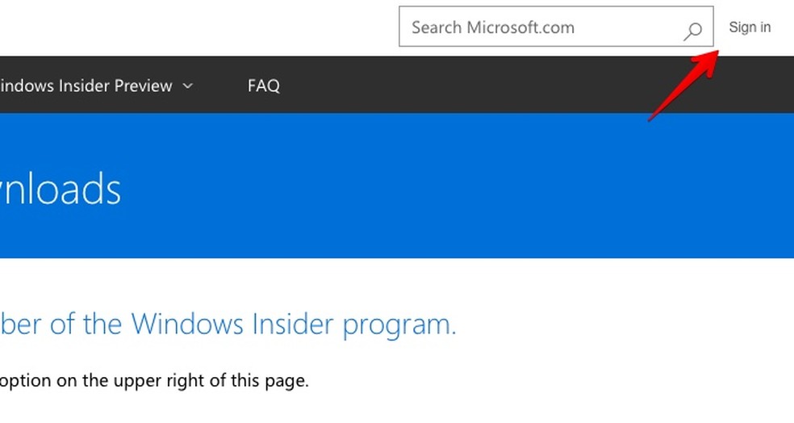This screenshot has height=423, width=794.
Task: Open the FAQ menu item
Action: [x=263, y=86]
